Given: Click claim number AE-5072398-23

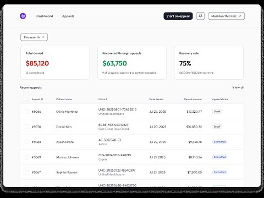Looking at the screenshot, I should (x=109, y=140).
